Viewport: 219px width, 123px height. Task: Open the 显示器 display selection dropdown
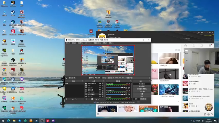pyautogui.click(x=129, y=78)
